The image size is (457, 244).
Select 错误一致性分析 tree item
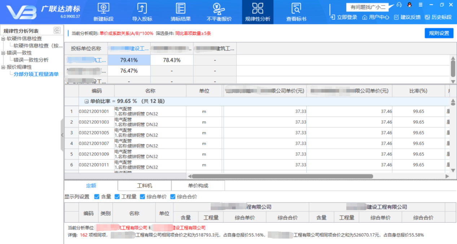pos(31,60)
